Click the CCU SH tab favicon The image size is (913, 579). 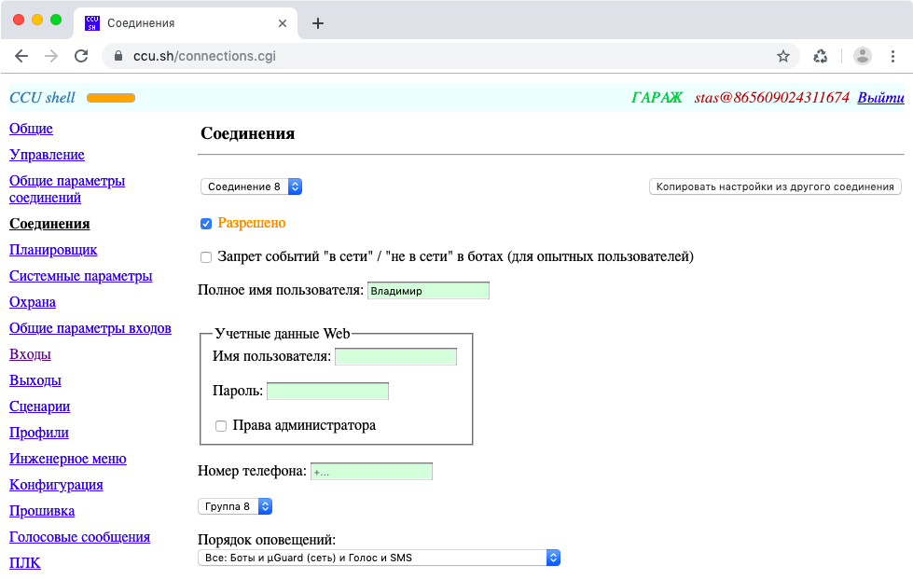pyautogui.click(x=92, y=23)
